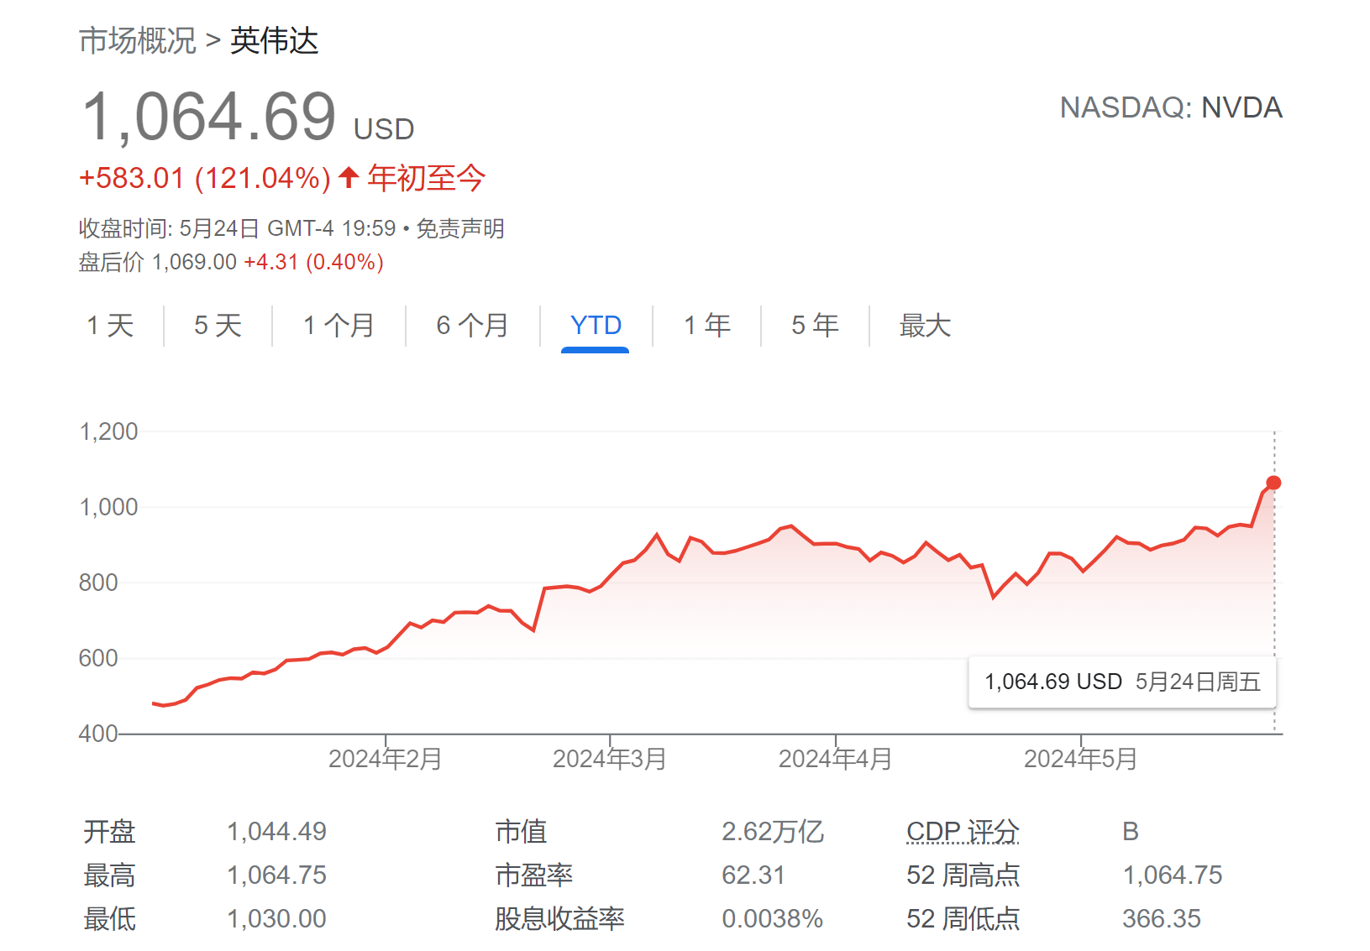Show the 1年 stock chart

point(706,327)
